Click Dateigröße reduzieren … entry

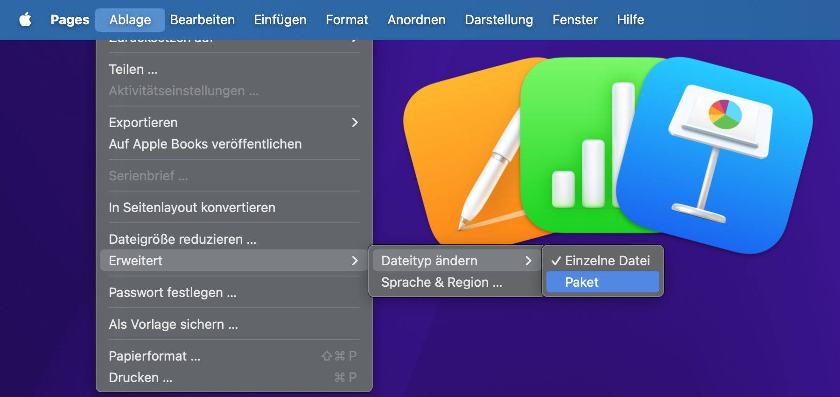pos(182,239)
